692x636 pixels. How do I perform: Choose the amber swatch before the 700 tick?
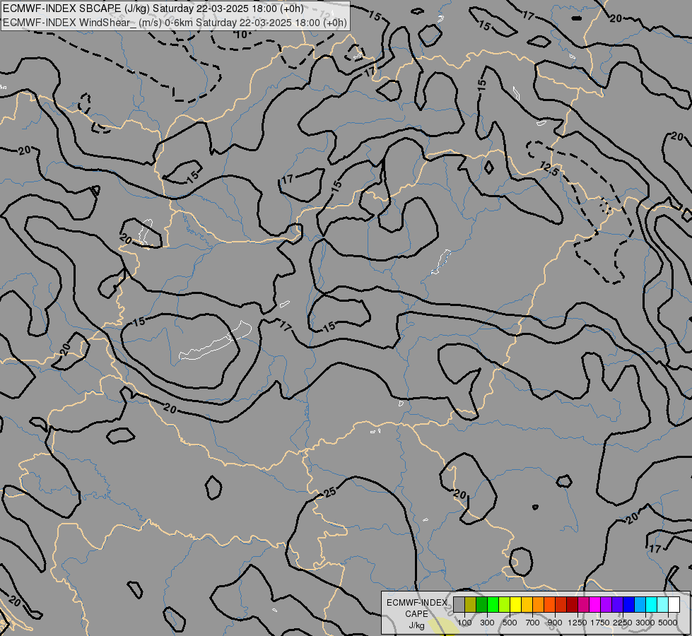[x=527, y=604]
